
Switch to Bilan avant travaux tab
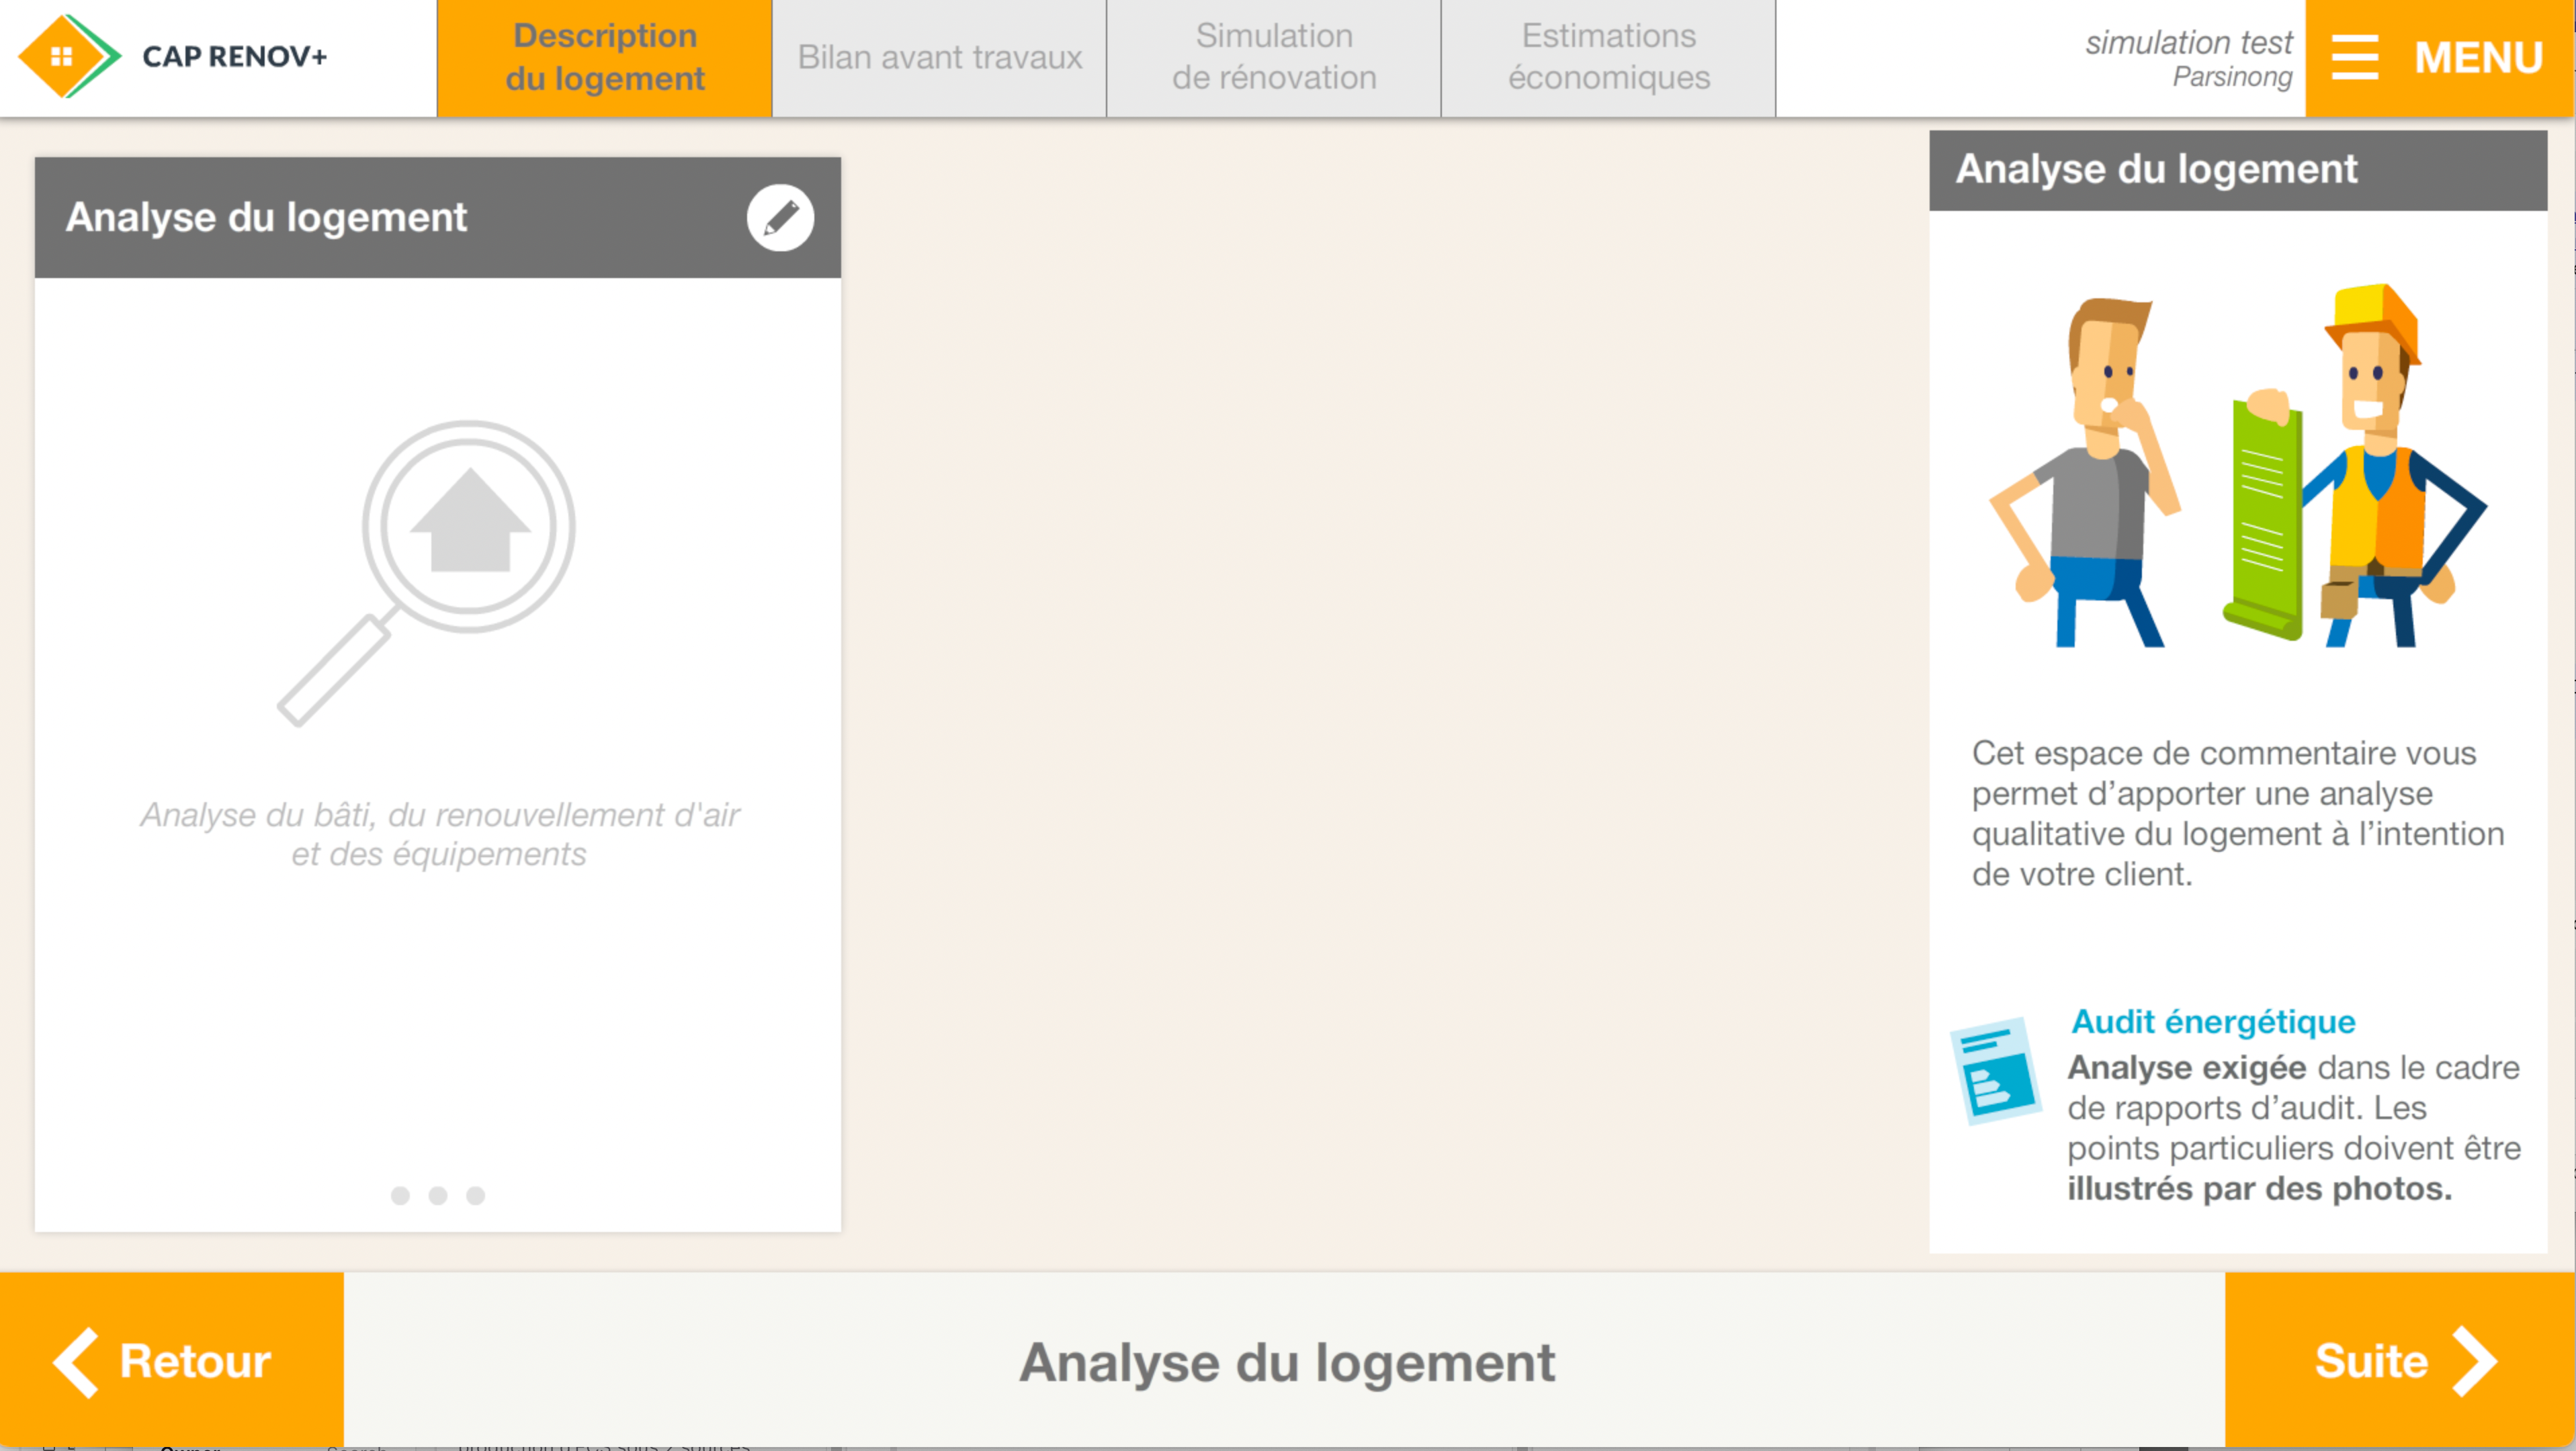click(939, 58)
